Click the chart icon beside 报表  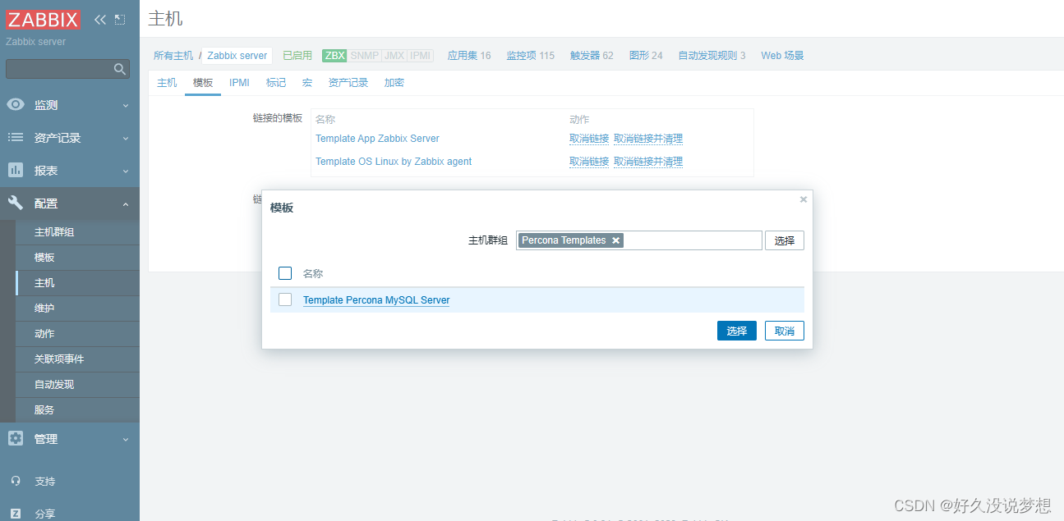16,170
